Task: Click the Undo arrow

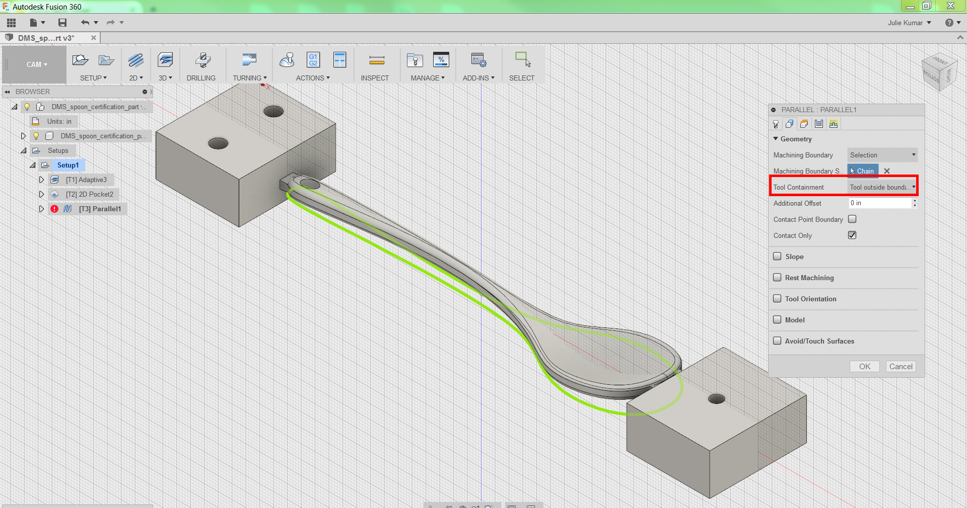Action: 85,23
